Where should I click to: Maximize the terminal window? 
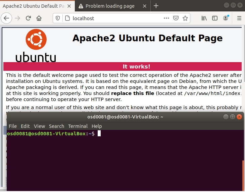pyautogui.click(x=233, y=117)
